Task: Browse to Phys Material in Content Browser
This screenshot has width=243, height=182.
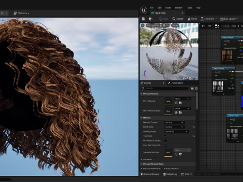Action: [x=180, y=103]
